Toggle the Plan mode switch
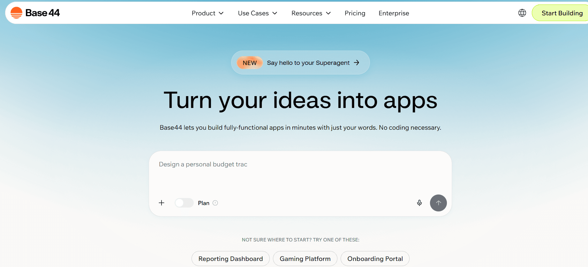 184,203
